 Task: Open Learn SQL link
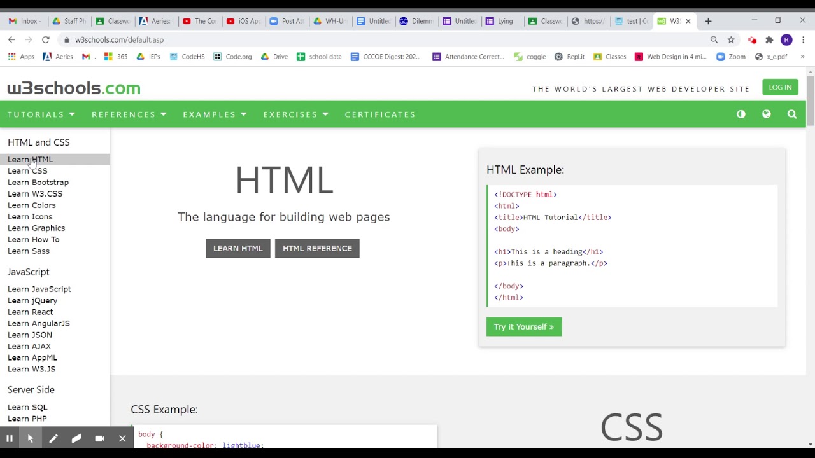coord(27,407)
